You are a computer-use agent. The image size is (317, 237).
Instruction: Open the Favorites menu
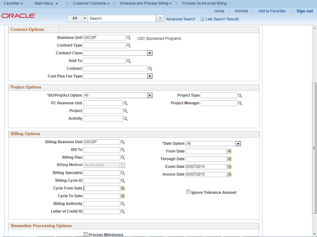14,3
